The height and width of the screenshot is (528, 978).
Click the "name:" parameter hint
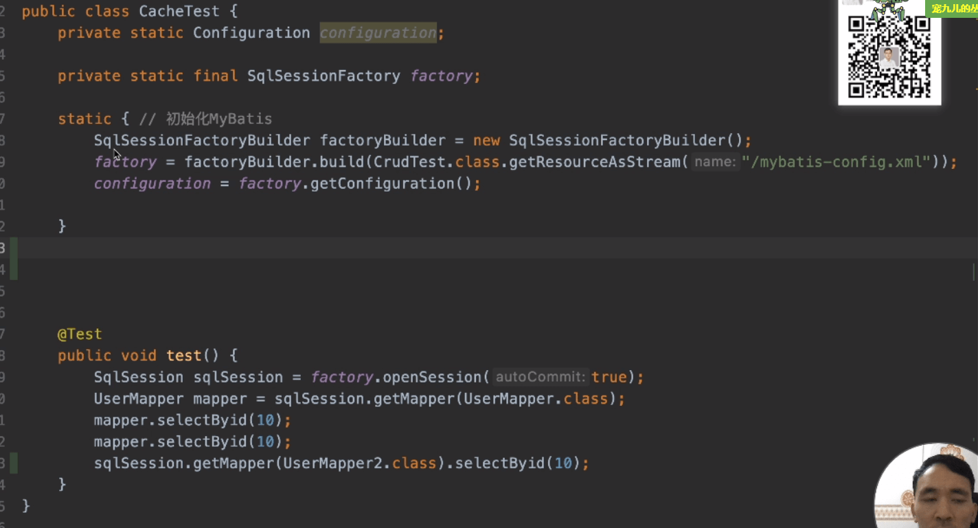coord(715,162)
